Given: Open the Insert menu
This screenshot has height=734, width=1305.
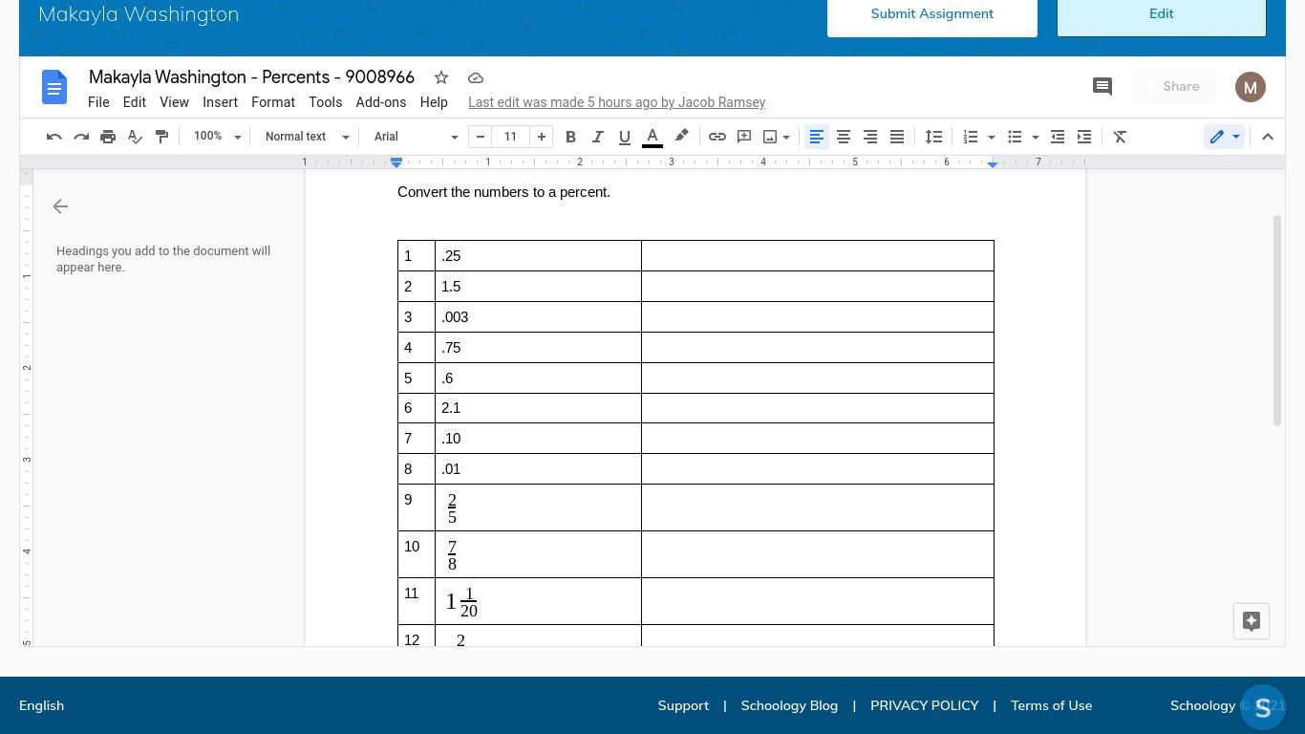Looking at the screenshot, I should [220, 102].
